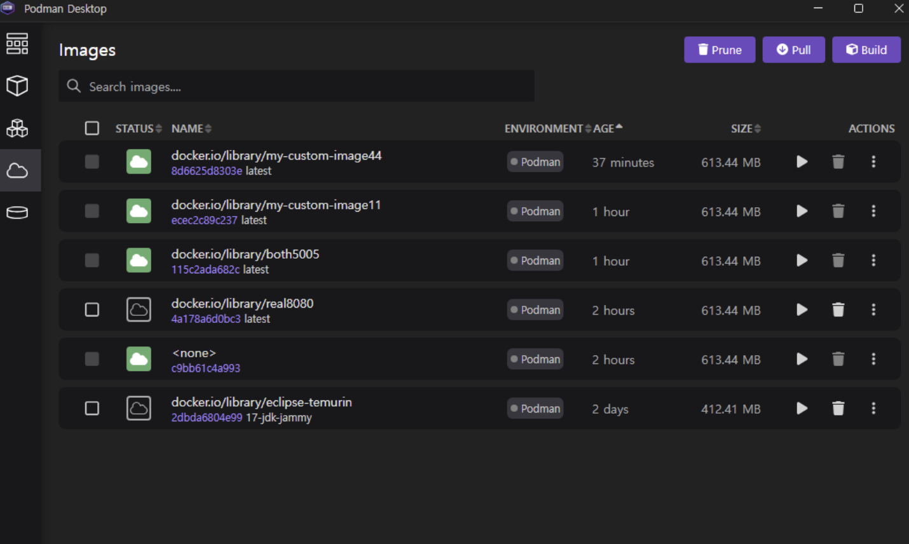Viewport: 909px width, 544px height.
Task: Delete image real8080 via trash icon
Action: coord(838,309)
